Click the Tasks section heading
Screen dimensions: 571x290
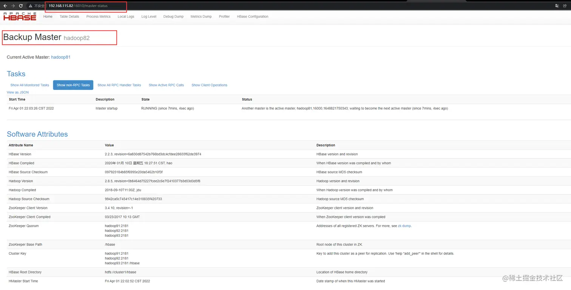pyautogui.click(x=16, y=74)
